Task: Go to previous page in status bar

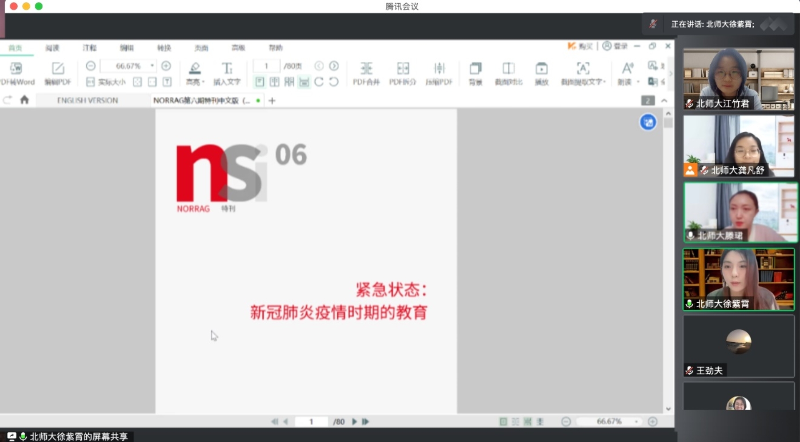Action: pos(286,422)
